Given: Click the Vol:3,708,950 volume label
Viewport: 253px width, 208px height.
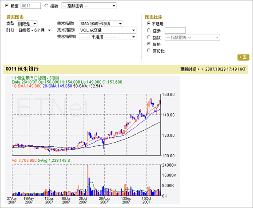Looking at the screenshot, I should [24, 160].
